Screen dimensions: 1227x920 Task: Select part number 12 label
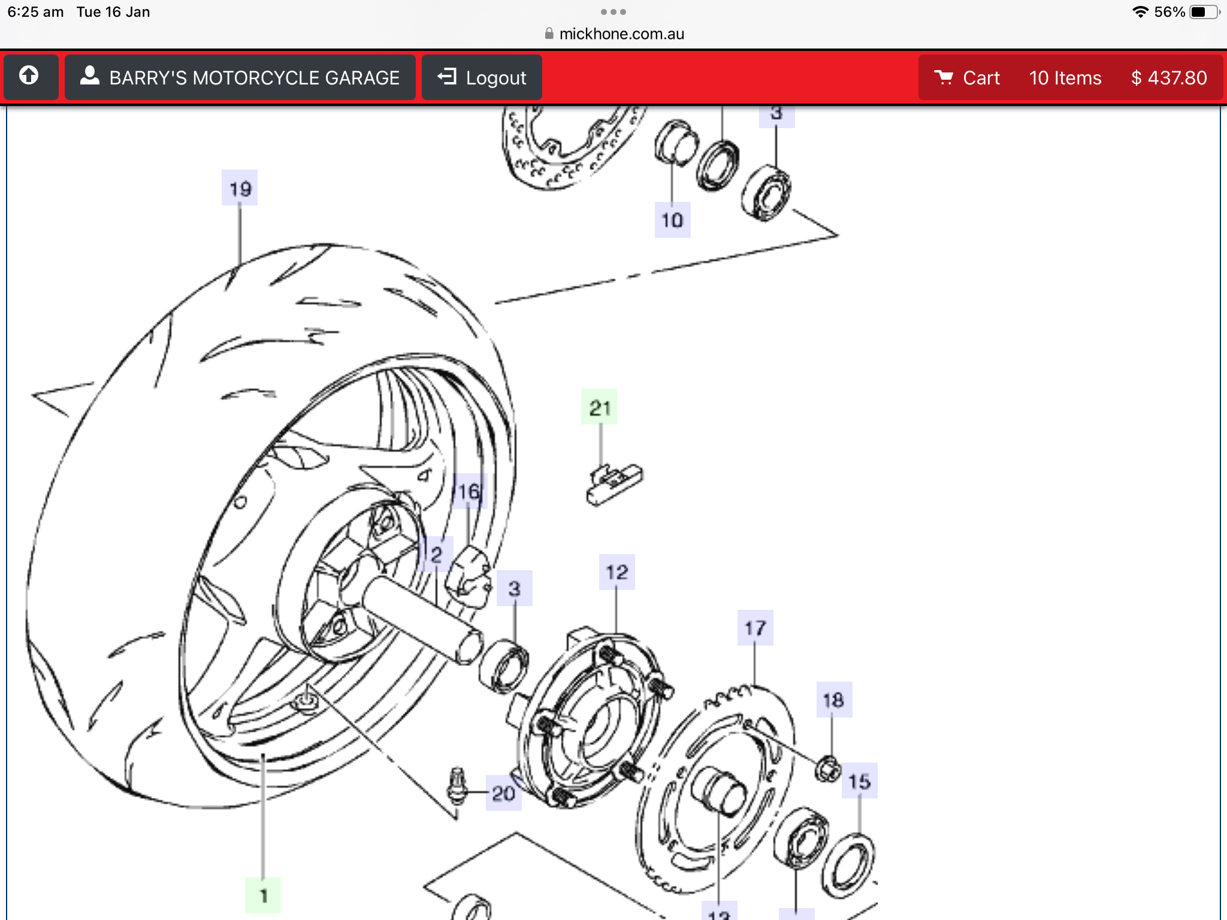tap(617, 571)
